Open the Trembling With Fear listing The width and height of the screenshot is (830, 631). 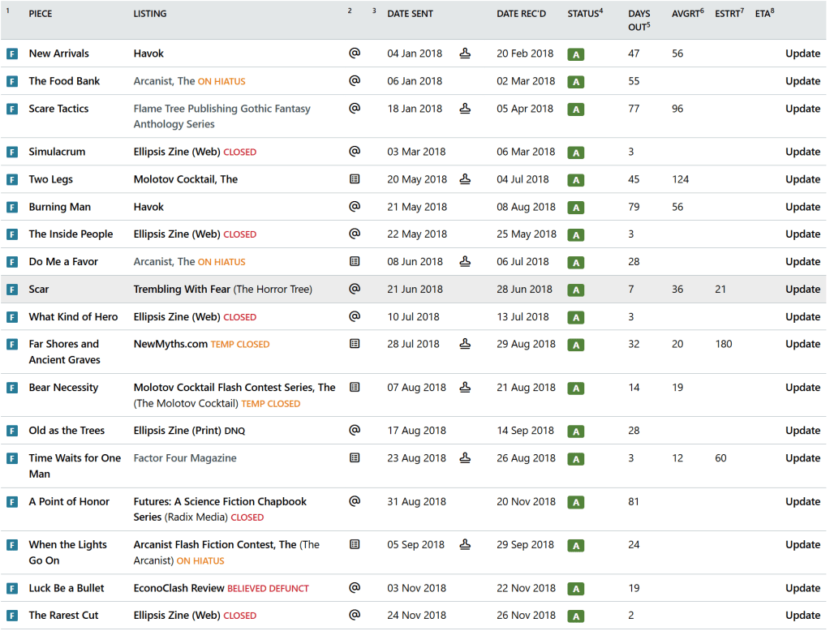182,290
